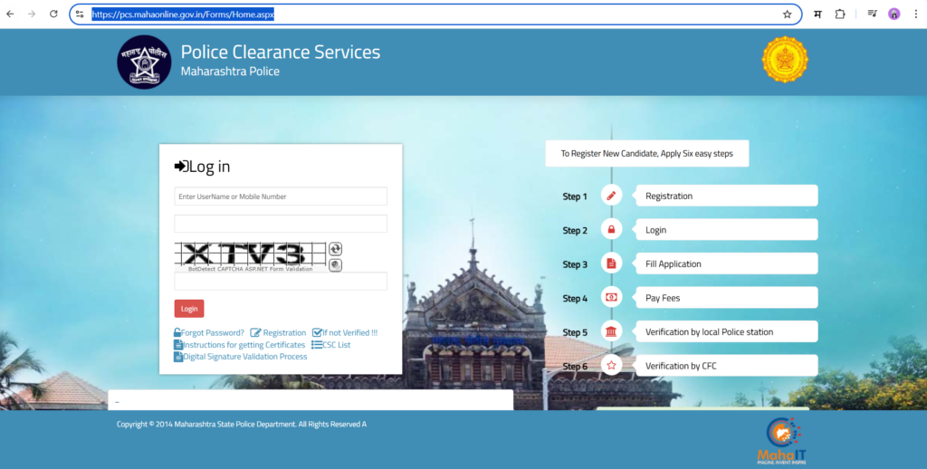Open the browser Extensions puzzle icon

coord(840,14)
